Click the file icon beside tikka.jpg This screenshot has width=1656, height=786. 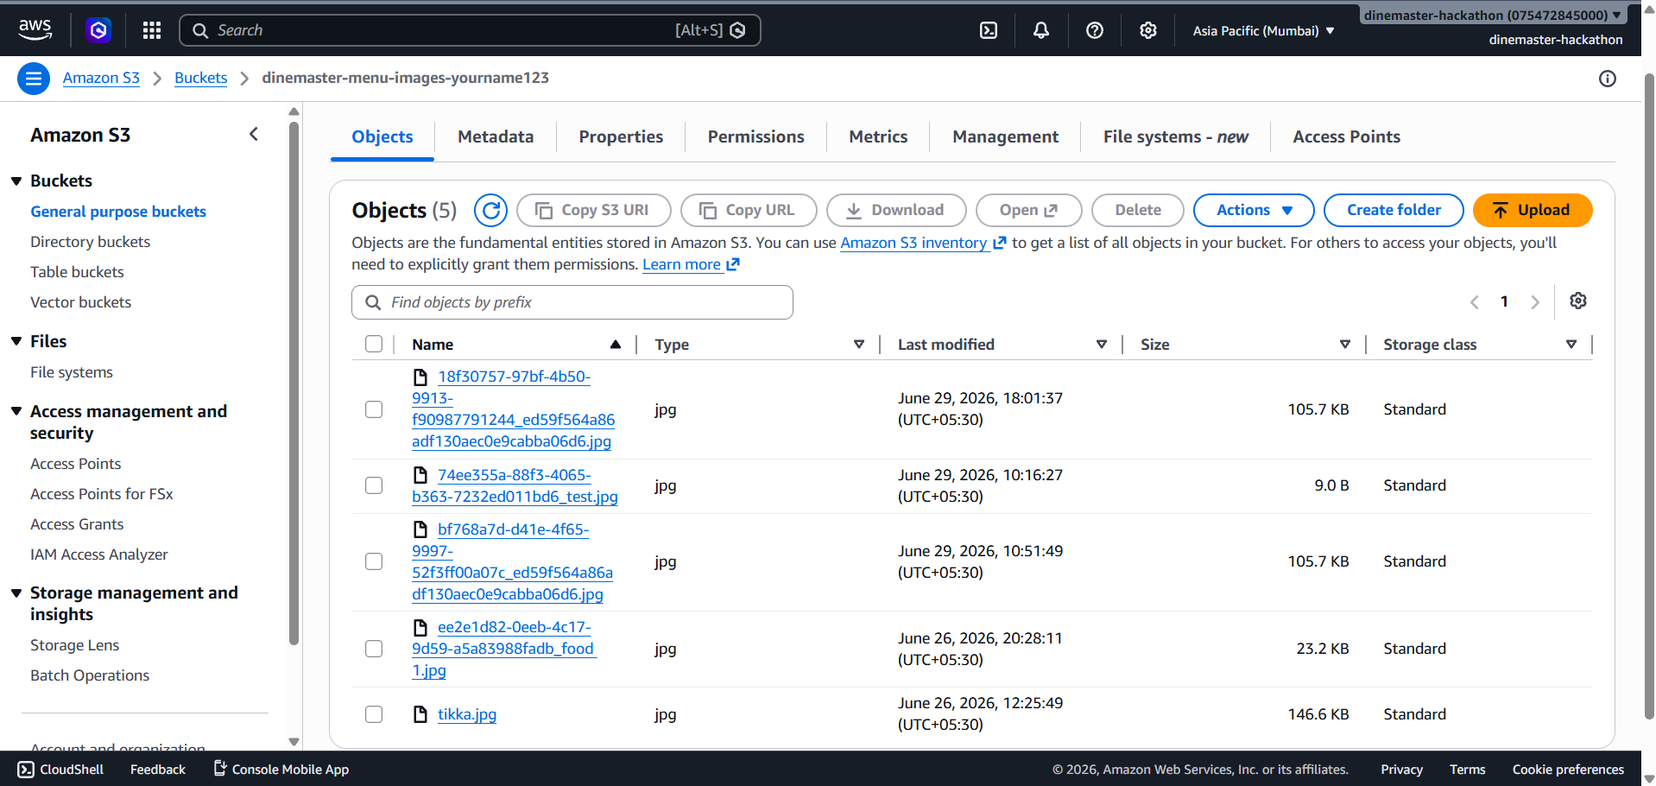(x=420, y=714)
